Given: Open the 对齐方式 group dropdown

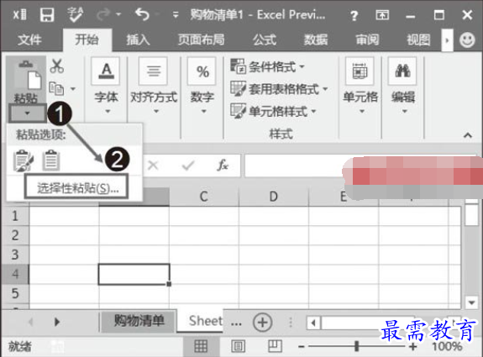Looking at the screenshot, I should pyautogui.click(x=156, y=111).
